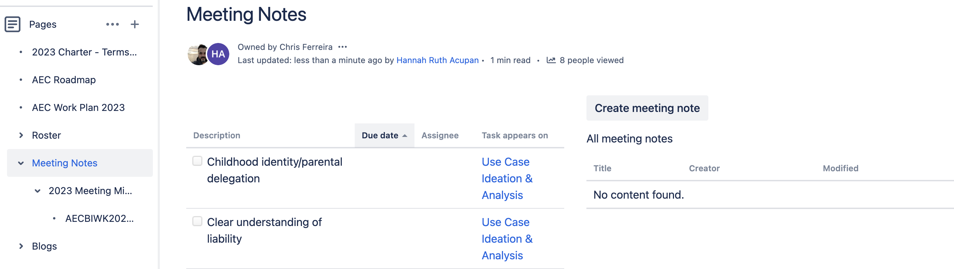Select Meeting Notes in the page tree
954x269 pixels.
[64, 163]
